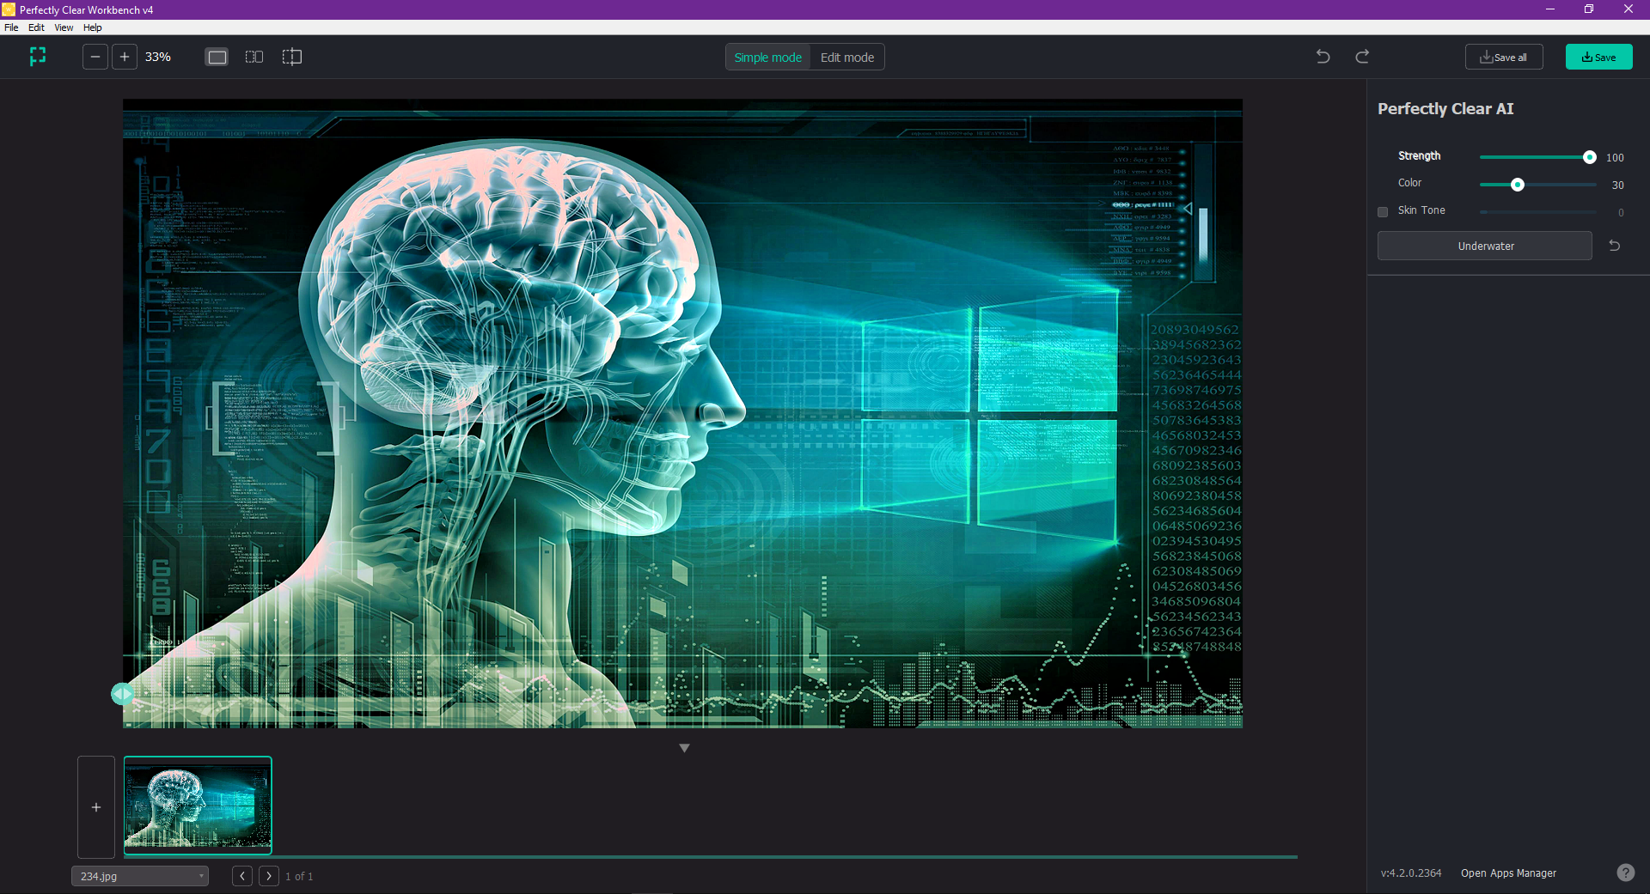Viewport: 1650px width, 894px height.
Task: Go to the next image
Action: 269,876
